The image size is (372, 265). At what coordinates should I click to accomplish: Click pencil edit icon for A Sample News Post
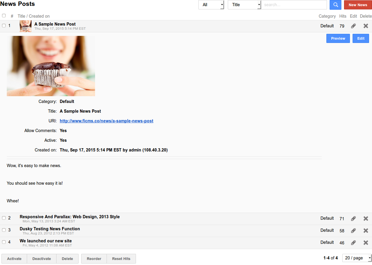point(353,26)
